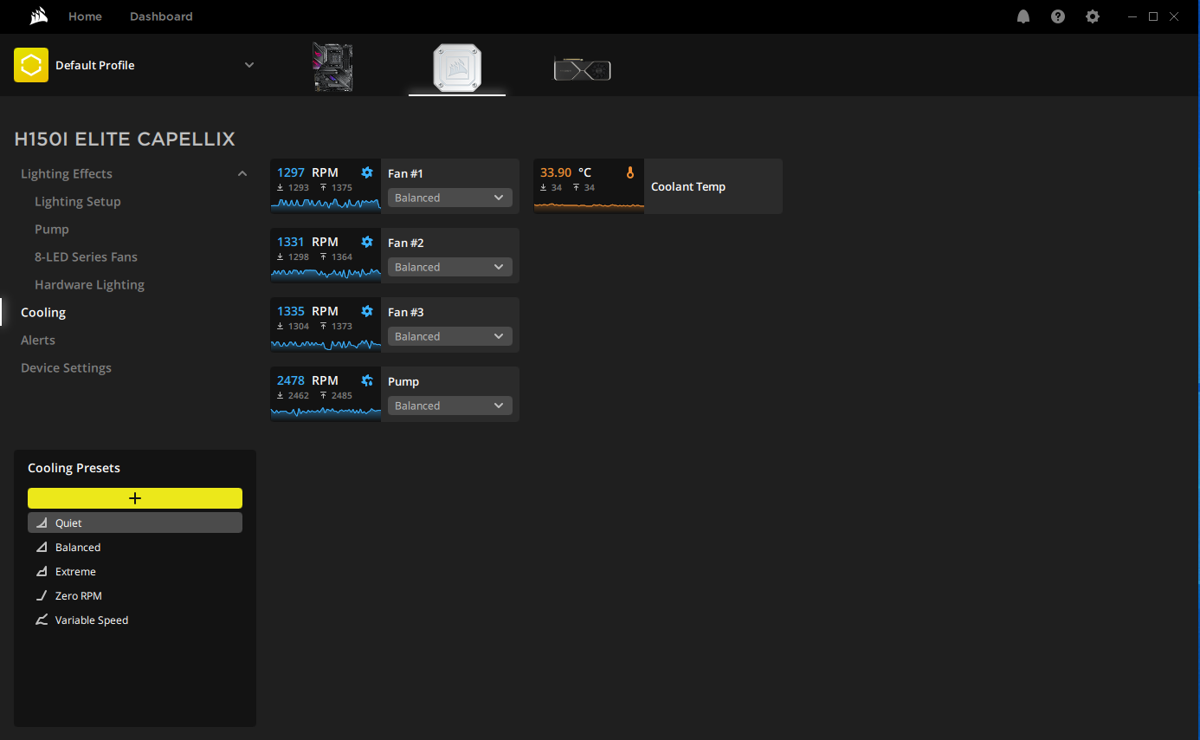Image resolution: width=1200 pixels, height=740 pixels.
Task: Click the Fan #1 label
Action: click(406, 173)
